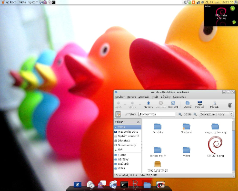This screenshot has height=191, width=238.
Task: Click the Hledat (Search) toolbar icon
Action: [x=214, y=105]
